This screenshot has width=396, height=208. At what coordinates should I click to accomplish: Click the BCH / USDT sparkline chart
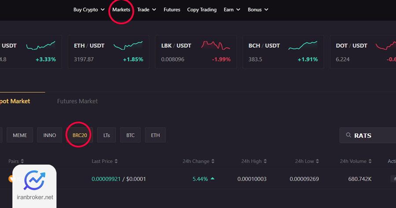303,45
